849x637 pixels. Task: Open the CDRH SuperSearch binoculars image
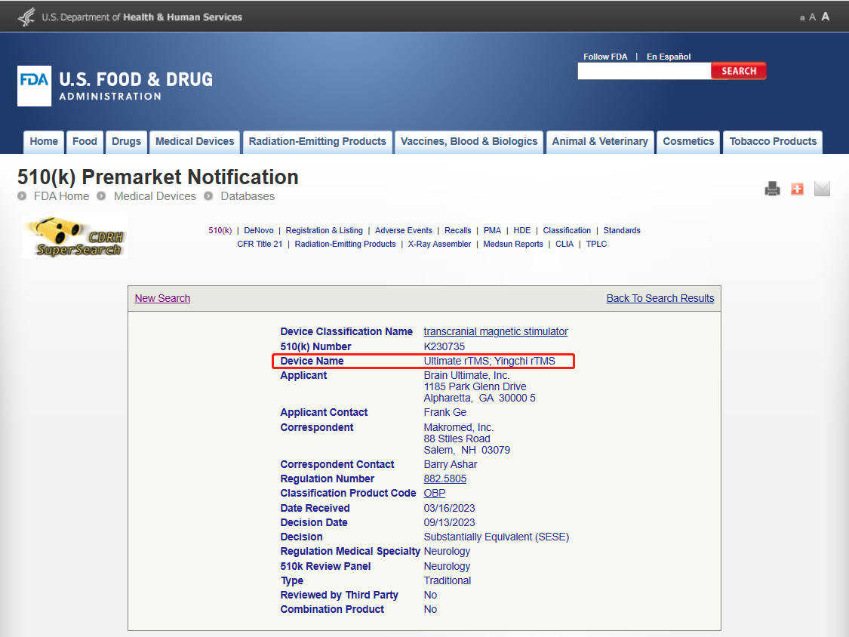coord(74,238)
